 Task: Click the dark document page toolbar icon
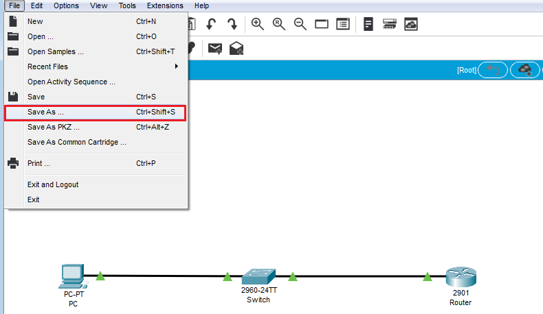368,24
